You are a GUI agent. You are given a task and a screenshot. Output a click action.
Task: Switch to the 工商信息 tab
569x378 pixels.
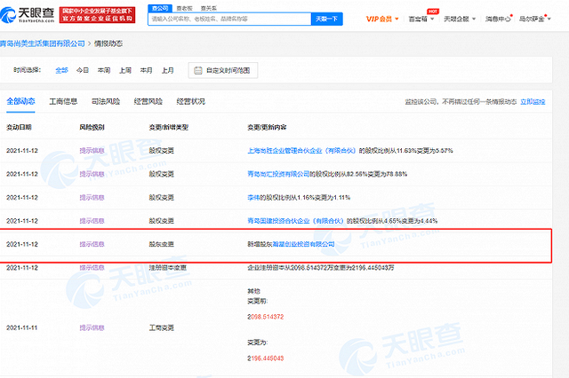[63, 101]
